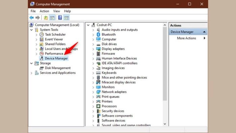Maximize the Computer Management window
This screenshot has width=236, height=133.
(189, 4)
